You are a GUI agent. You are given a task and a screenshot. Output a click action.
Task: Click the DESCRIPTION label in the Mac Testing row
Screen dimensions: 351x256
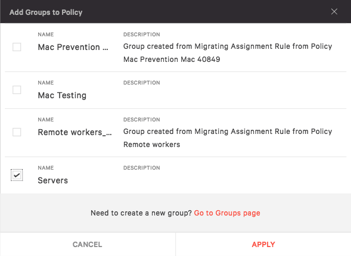pos(142,83)
